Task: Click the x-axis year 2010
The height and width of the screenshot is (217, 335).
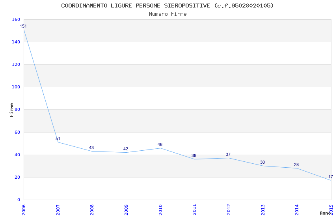Action: (x=160, y=210)
